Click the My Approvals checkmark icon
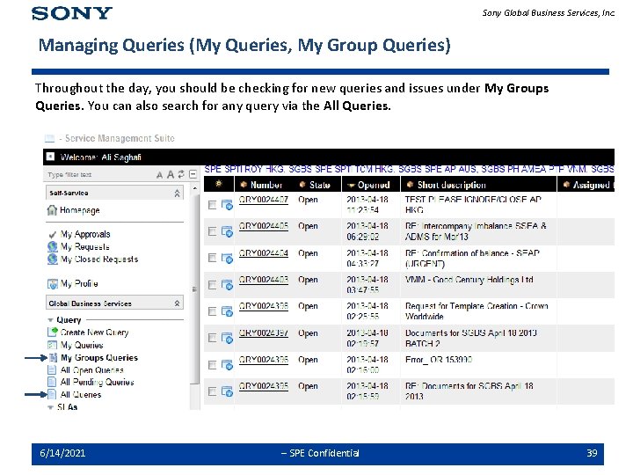633x475 pixels. [52, 235]
